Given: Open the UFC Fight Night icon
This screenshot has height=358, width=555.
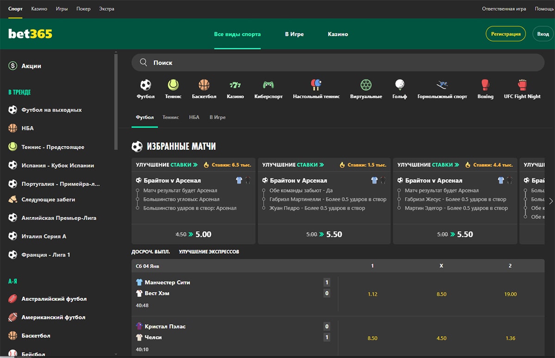Looking at the screenshot, I should pos(522,85).
